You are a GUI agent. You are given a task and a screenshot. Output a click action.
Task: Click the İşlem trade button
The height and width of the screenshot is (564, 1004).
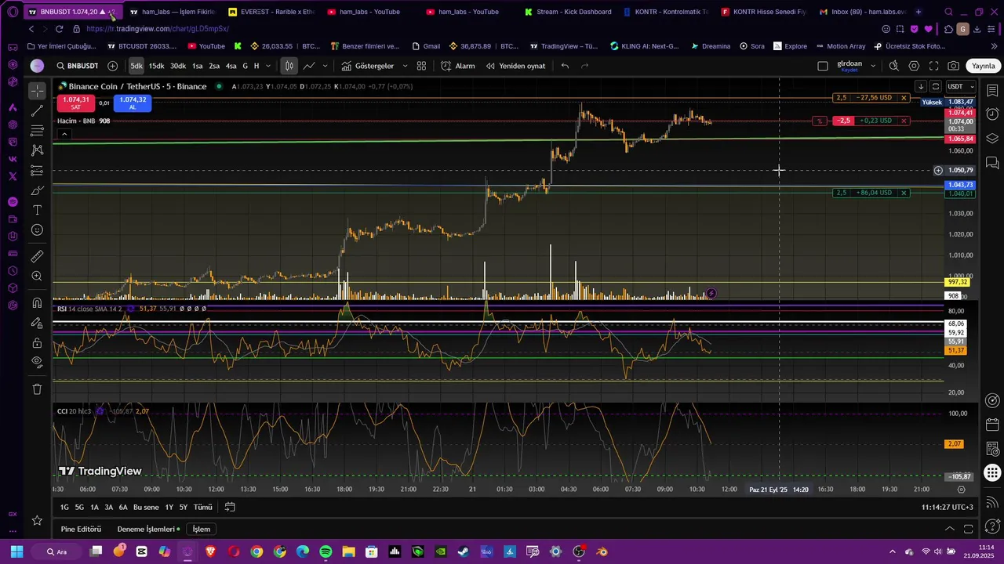[202, 529]
